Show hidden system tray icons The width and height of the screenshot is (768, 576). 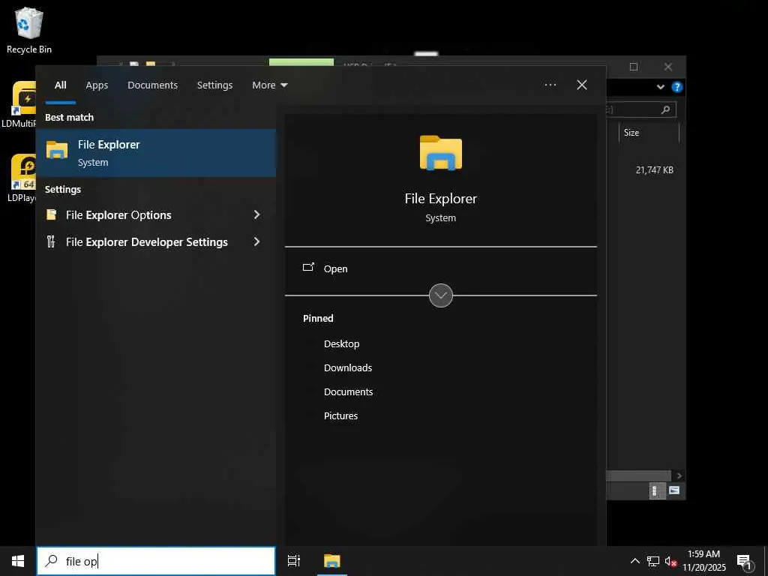coord(634,561)
